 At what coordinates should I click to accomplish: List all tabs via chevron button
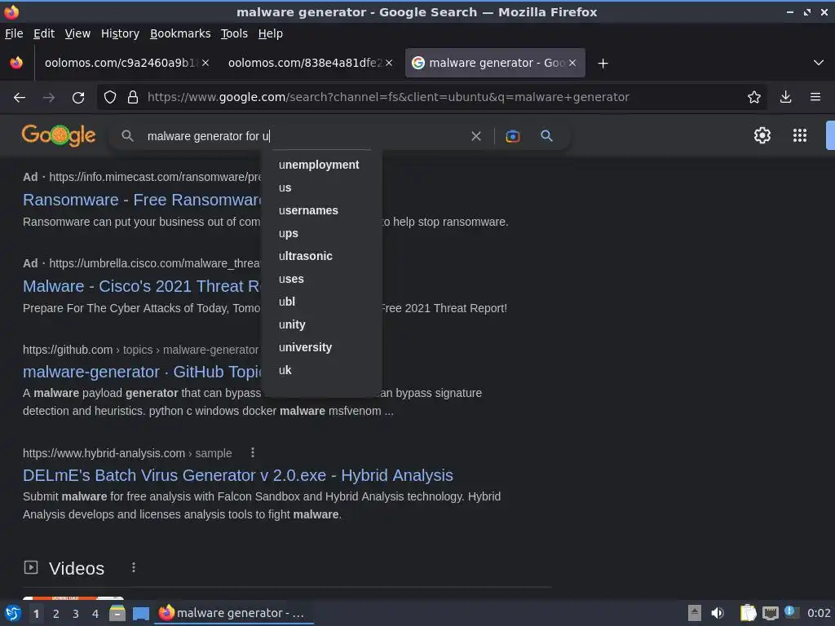point(819,63)
